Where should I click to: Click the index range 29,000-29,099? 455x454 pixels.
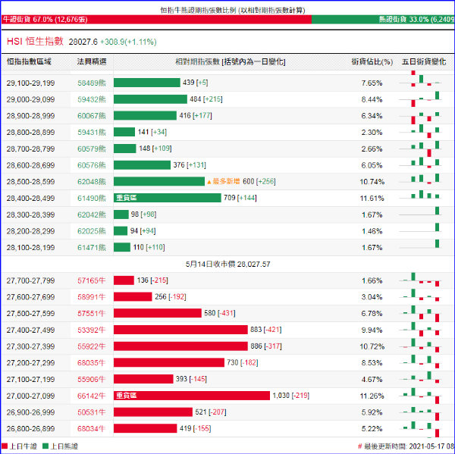pos(31,99)
